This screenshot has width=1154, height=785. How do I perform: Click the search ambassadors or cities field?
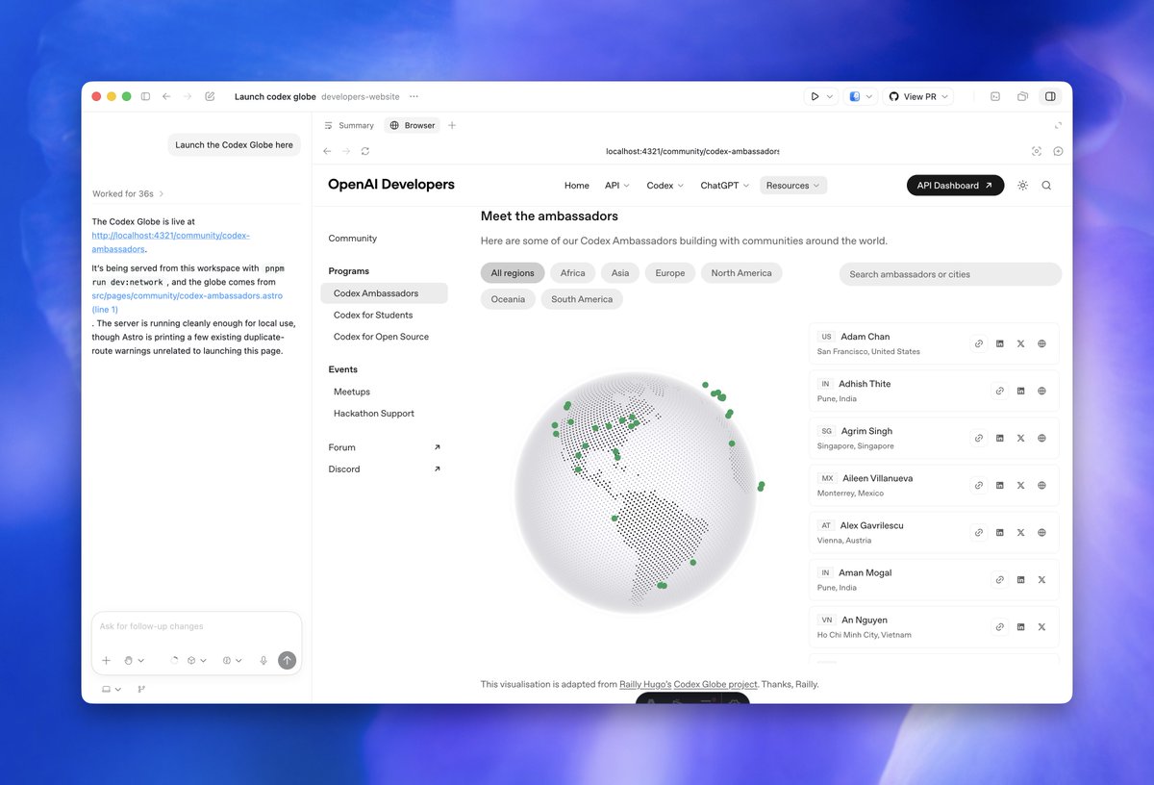950,274
